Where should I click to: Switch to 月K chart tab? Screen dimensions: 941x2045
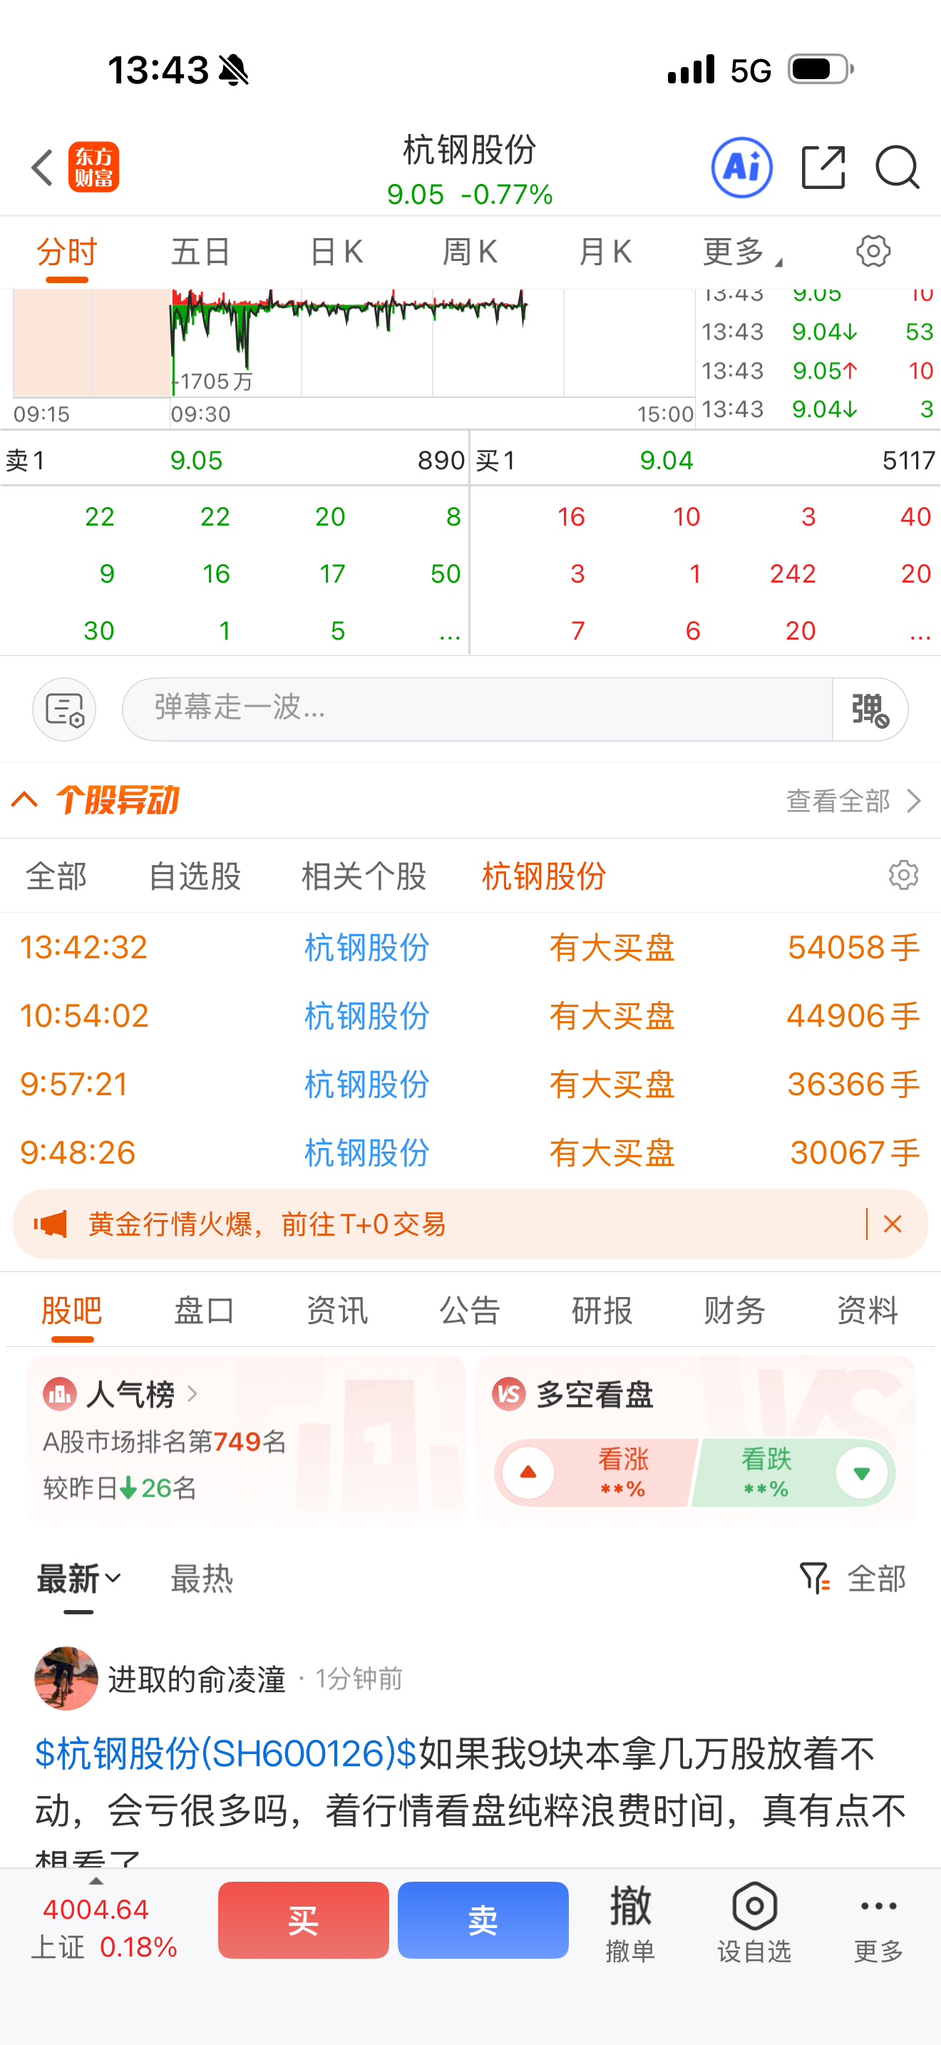(x=605, y=252)
